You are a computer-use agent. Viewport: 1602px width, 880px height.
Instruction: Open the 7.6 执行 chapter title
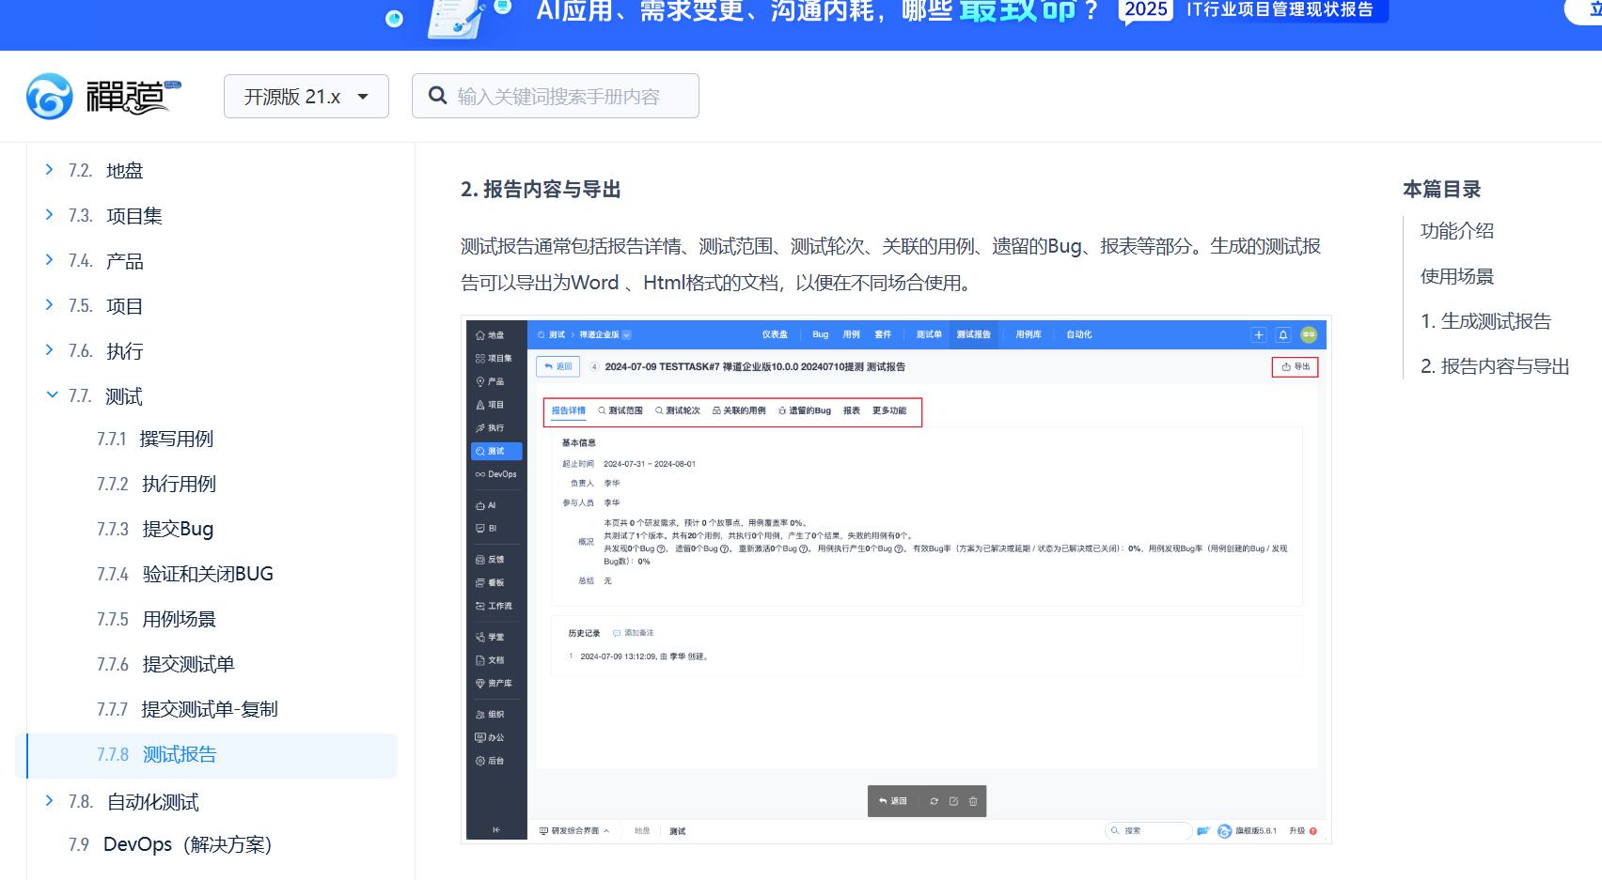tap(124, 351)
